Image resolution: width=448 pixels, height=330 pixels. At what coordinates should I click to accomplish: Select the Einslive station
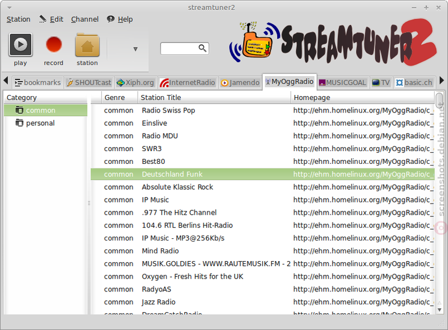(x=263, y=123)
